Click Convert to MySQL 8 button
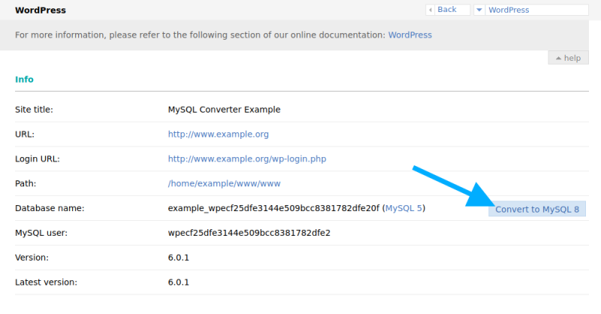The width and height of the screenshot is (601, 314). tap(537, 209)
